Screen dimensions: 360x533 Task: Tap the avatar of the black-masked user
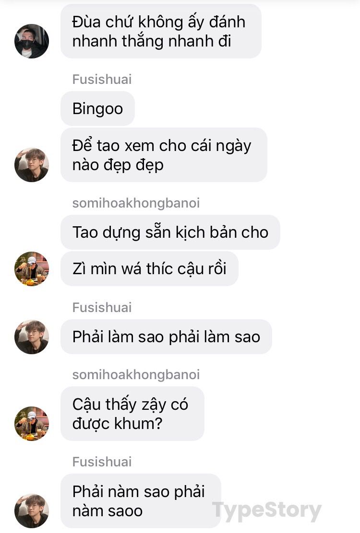(32, 41)
